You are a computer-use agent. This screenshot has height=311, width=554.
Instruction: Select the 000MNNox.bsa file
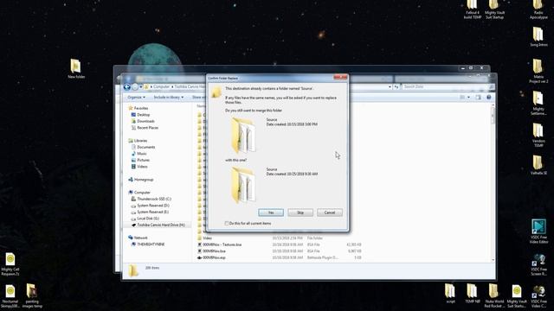tap(214, 251)
